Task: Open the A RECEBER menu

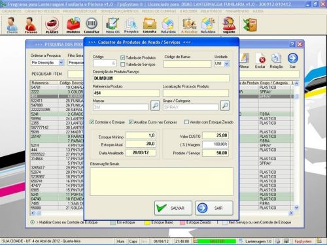Action: click(188, 11)
